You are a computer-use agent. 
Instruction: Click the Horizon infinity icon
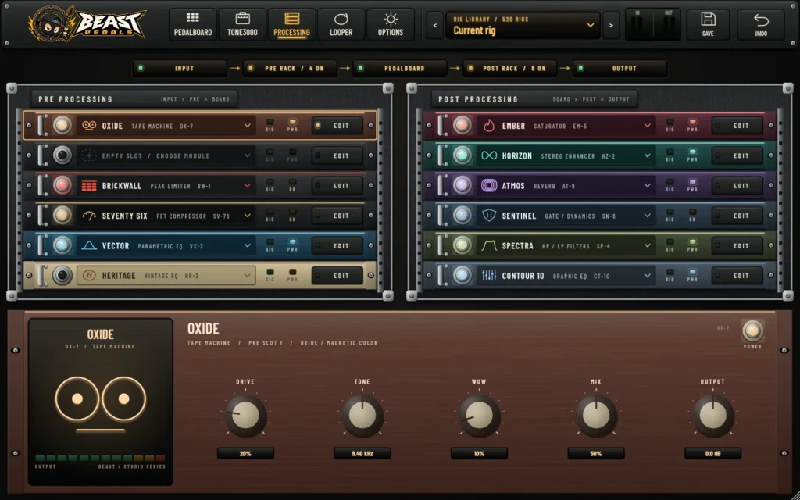click(489, 155)
